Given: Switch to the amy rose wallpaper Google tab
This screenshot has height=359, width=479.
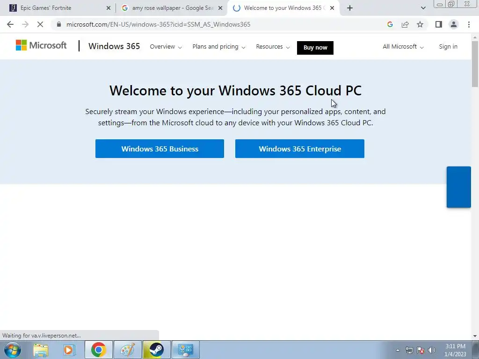Looking at the screenshot, I should point(173,8).
